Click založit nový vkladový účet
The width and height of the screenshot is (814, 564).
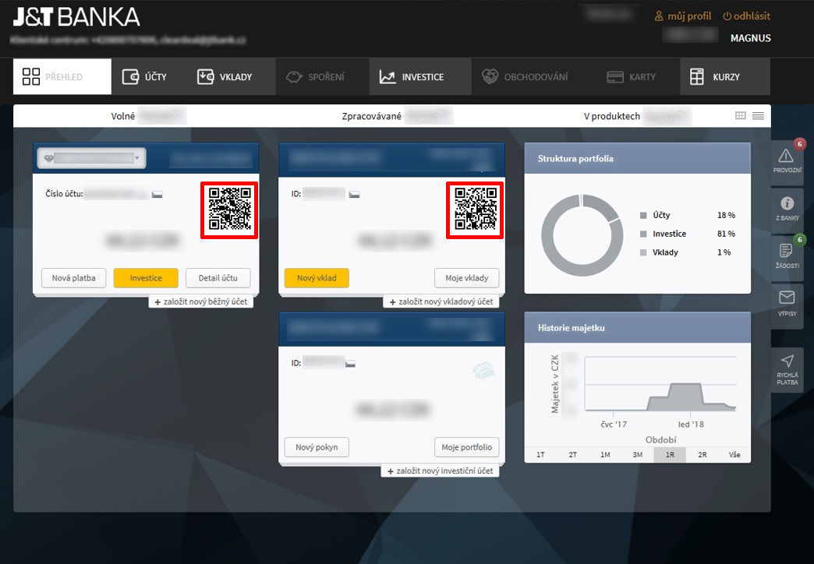441,301
